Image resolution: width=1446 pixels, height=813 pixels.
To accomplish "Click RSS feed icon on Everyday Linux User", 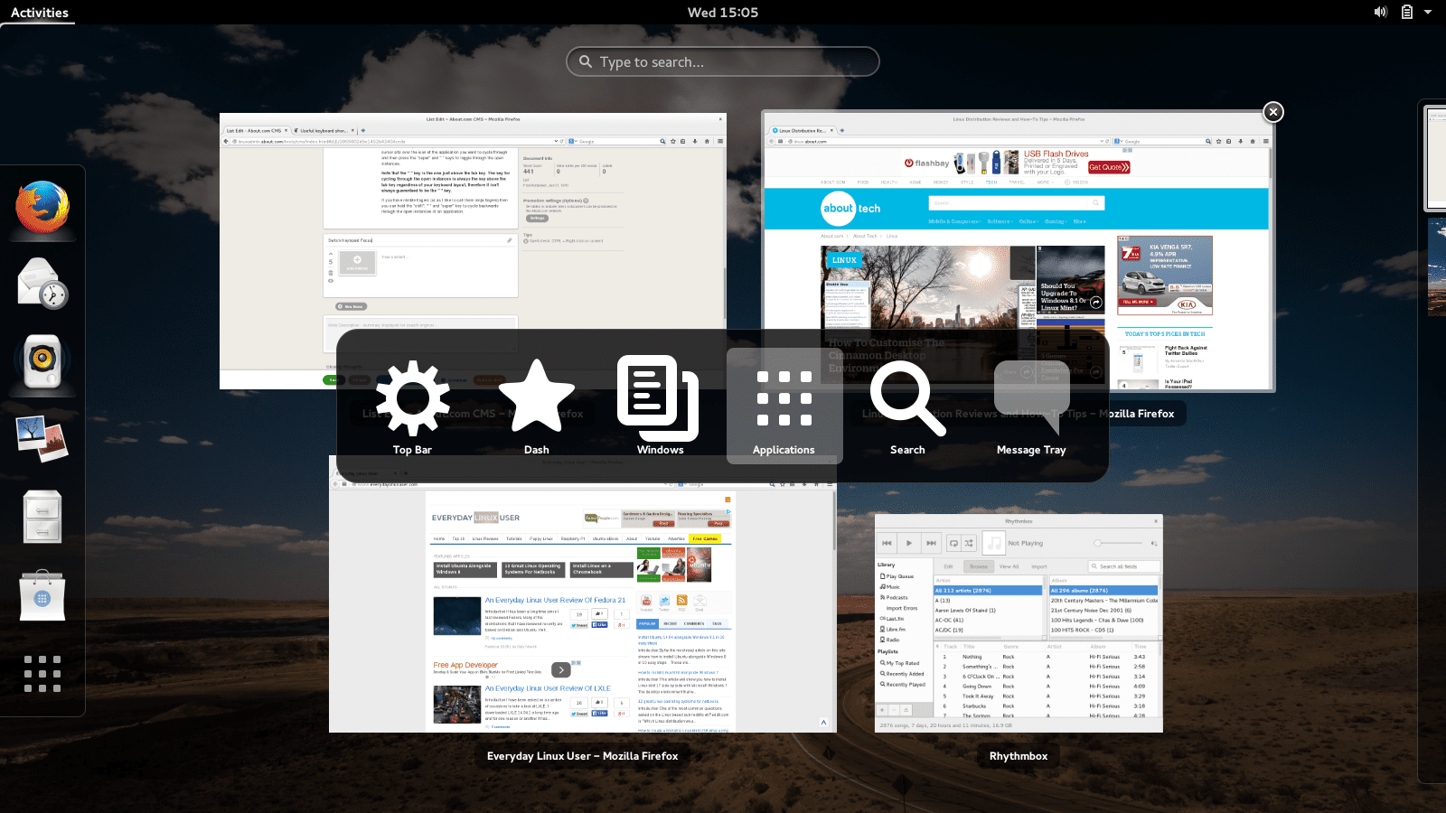I will tap(681, 601).
